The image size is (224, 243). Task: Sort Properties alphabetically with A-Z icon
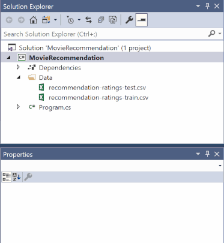[x=17, y=177]
